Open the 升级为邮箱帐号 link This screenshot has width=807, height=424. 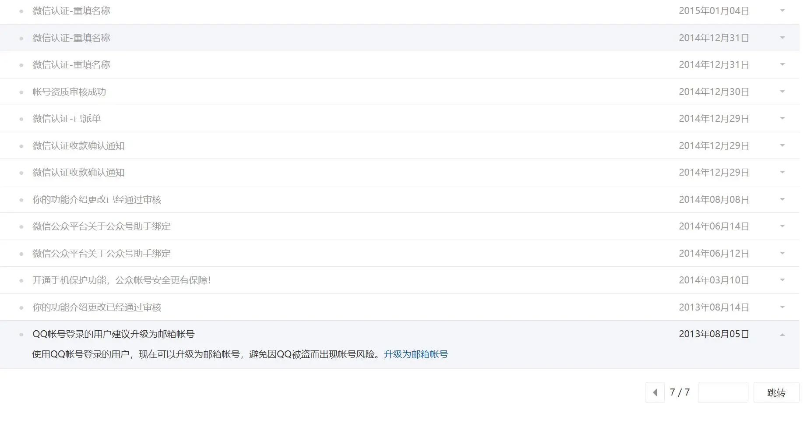[416, 354]
